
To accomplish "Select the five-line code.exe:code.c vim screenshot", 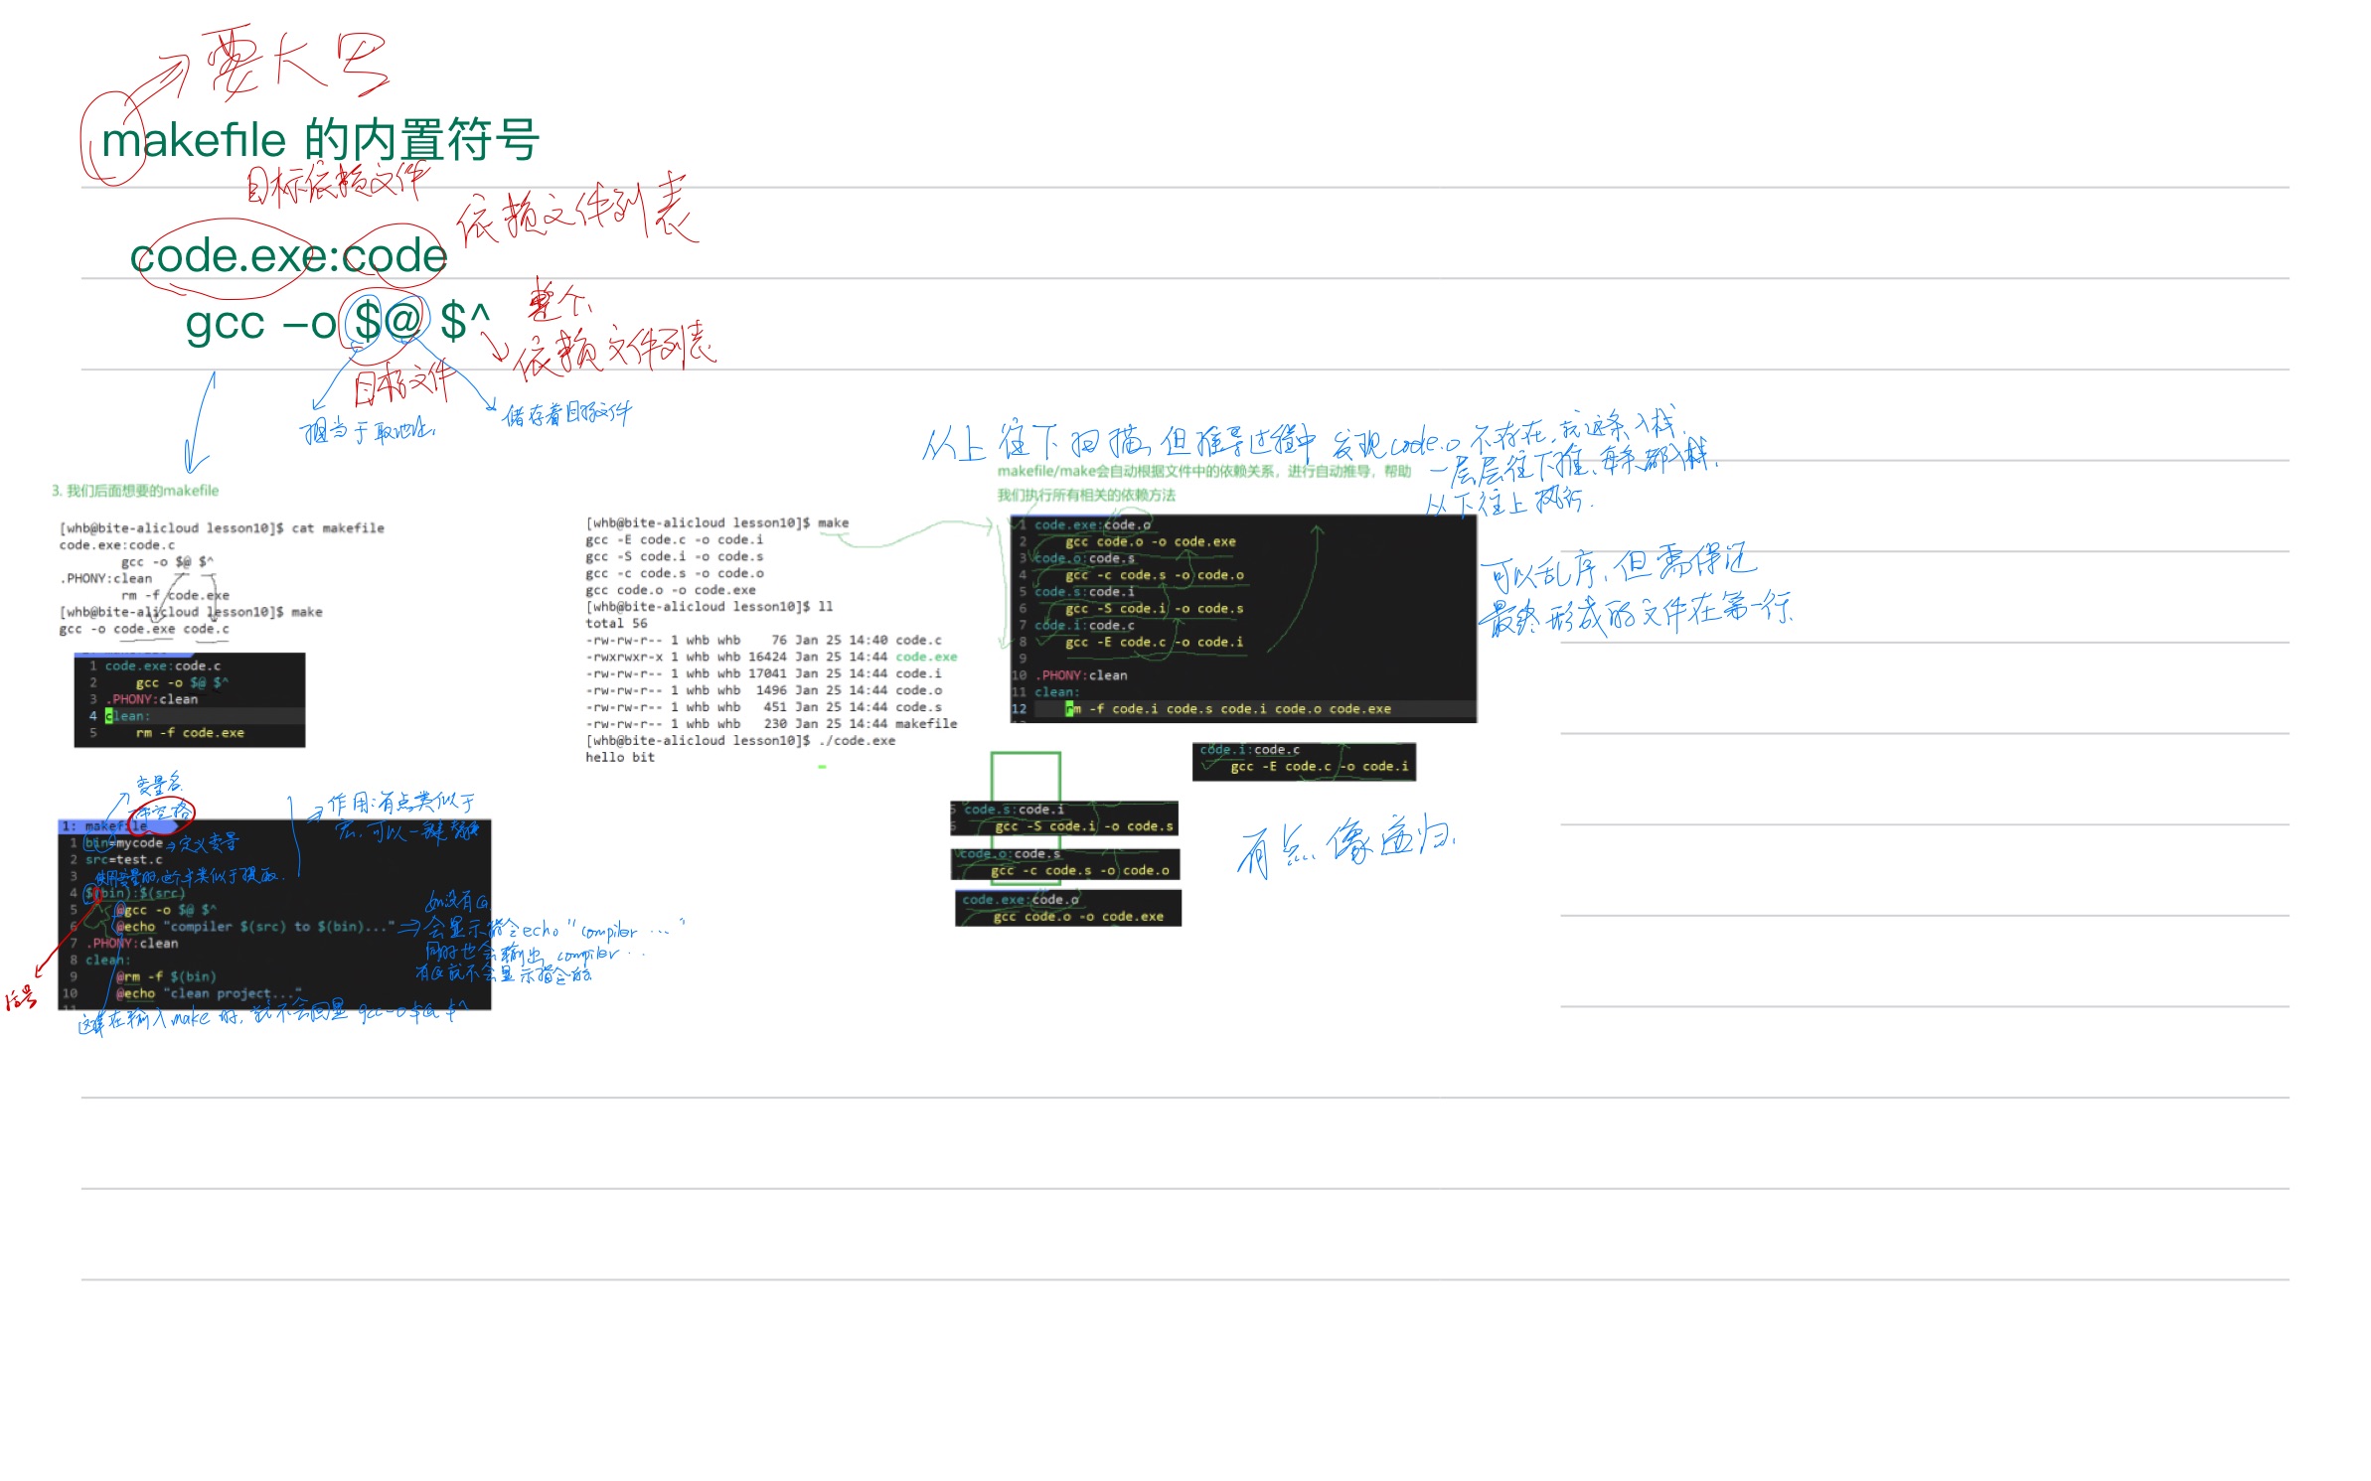I will tap(189, 699).
